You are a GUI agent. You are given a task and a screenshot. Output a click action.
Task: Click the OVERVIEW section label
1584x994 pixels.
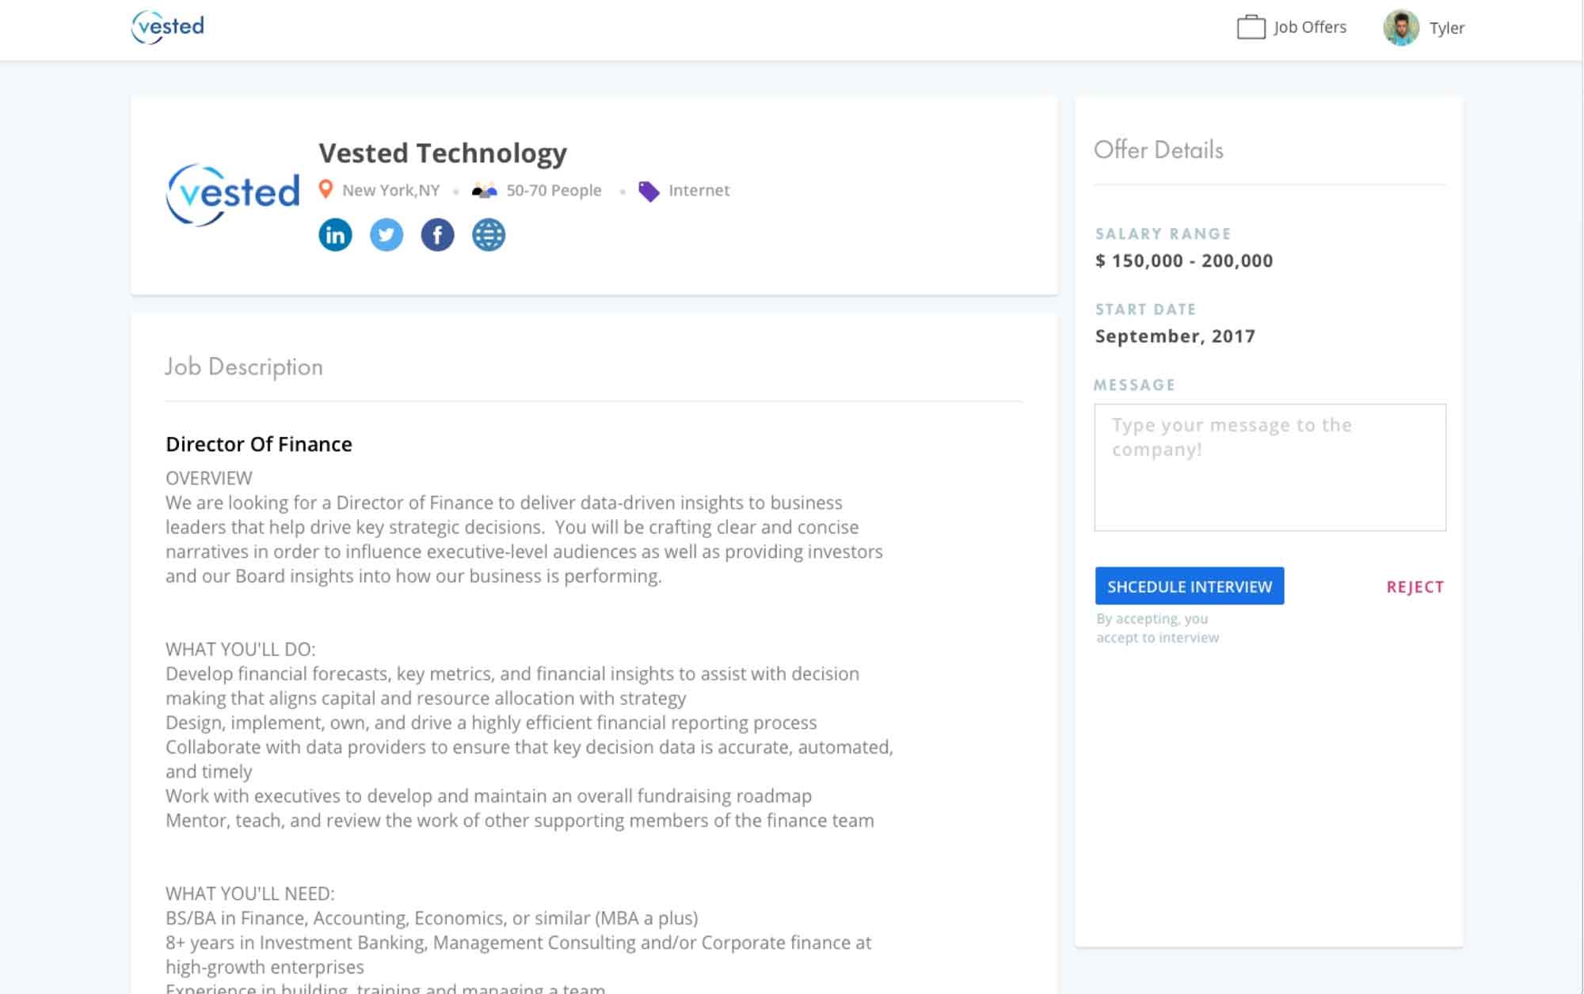[x=209, y=478]
